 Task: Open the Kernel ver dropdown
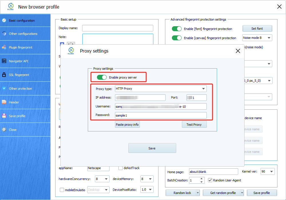pyautogui.click(x=271, y=172)
